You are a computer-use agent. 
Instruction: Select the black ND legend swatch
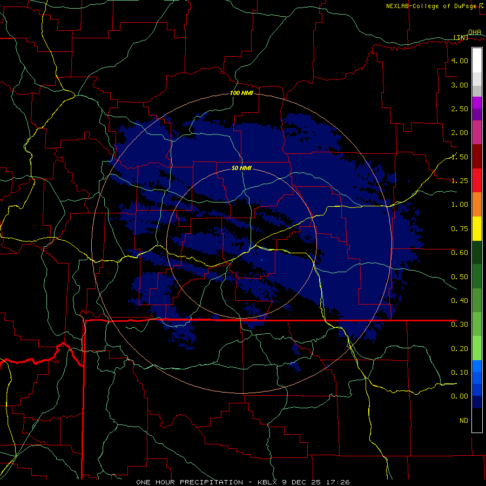tap(477, 420)
